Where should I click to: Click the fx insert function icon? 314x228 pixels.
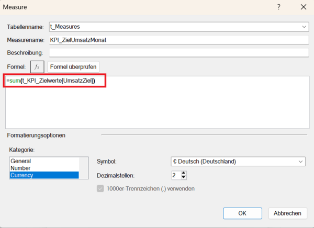coord(37,67)
